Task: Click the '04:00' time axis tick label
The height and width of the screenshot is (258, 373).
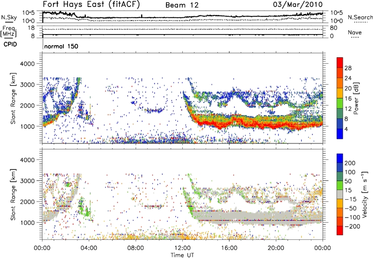Action: (89, 248)
